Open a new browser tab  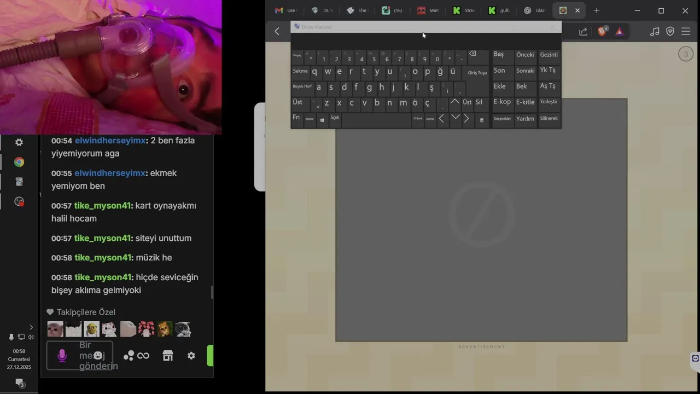pyautogui.click(x=597, y=10)
